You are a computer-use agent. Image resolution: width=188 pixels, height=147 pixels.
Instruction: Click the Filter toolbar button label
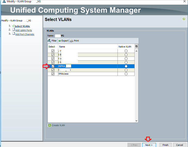pos(54,41)
